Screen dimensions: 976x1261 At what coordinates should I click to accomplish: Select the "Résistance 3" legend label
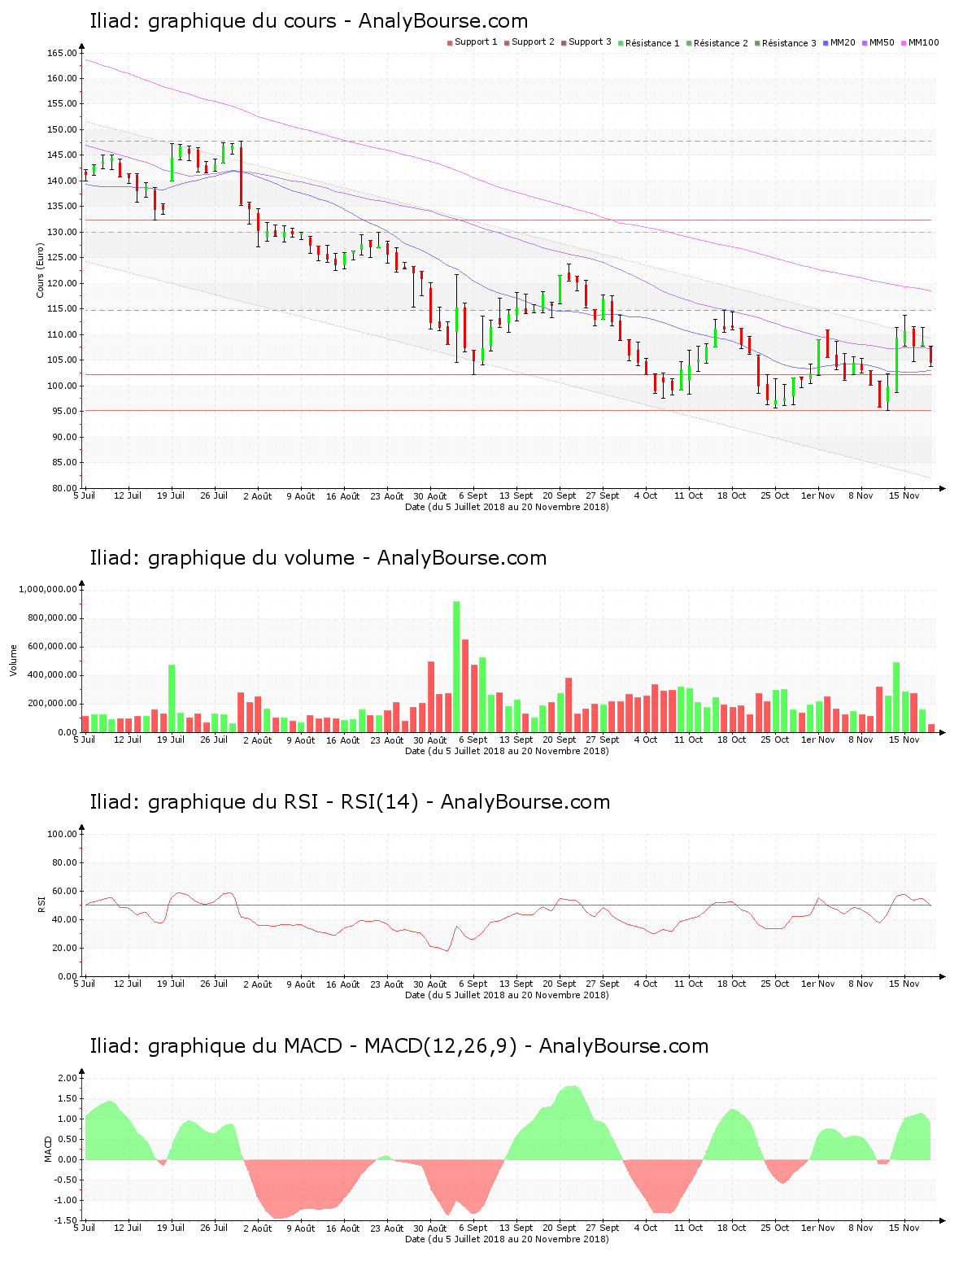coord(789,43)
